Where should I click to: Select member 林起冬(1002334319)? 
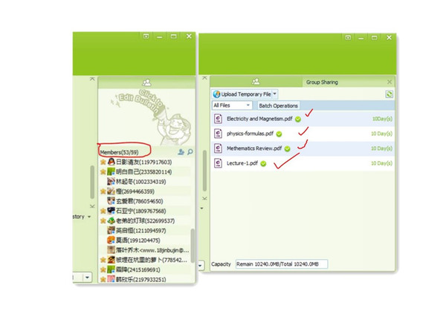click(x=145, y=182)
